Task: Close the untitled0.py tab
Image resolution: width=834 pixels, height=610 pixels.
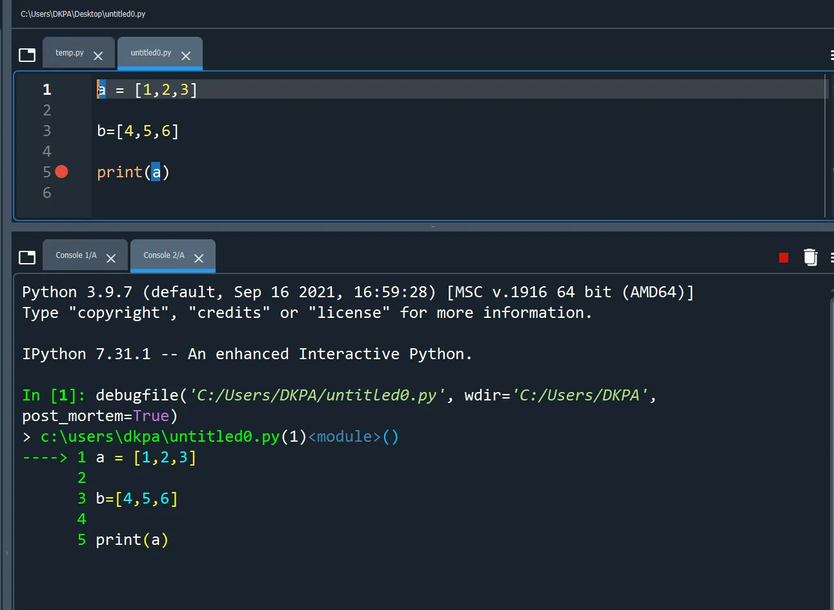Action: tap(186, 56)
